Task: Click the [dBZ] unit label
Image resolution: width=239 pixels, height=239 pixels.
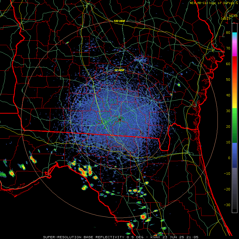Action: pyautogui.click(x=225, y=18)
